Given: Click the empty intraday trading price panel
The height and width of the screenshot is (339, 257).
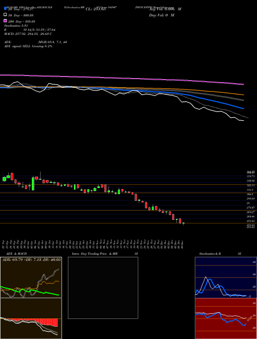Looking at the screenshot, I should 103,288.
